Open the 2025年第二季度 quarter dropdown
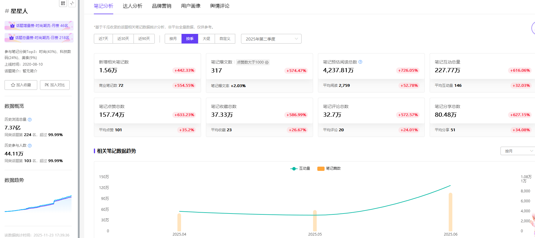 click(x=271, y=39)
